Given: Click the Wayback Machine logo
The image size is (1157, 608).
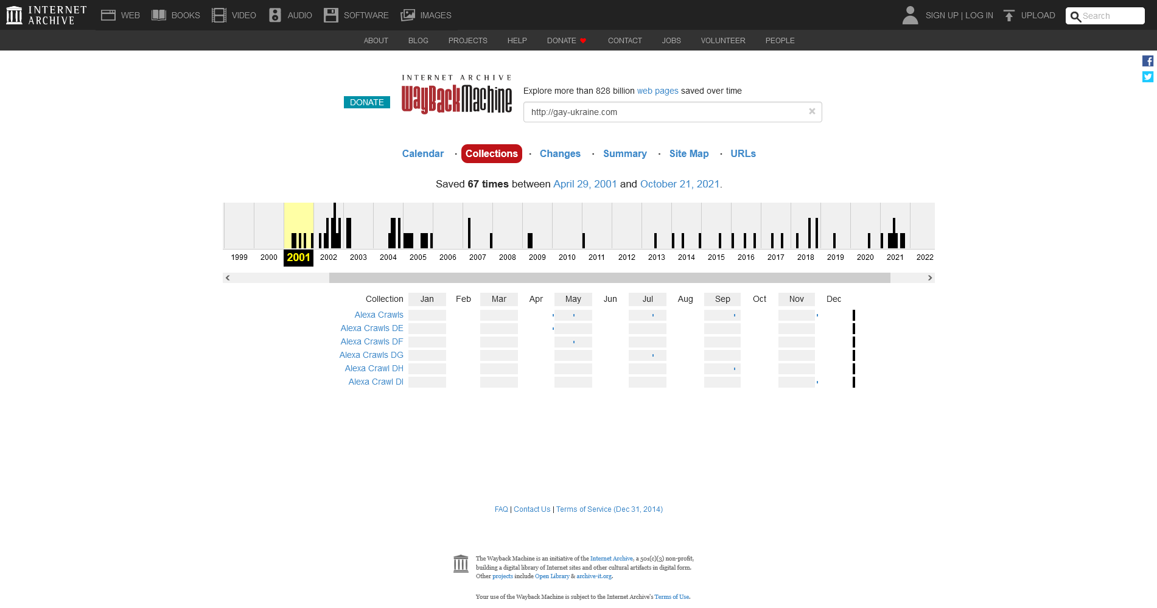Looking at the screenshot, I should pos(456,94).
